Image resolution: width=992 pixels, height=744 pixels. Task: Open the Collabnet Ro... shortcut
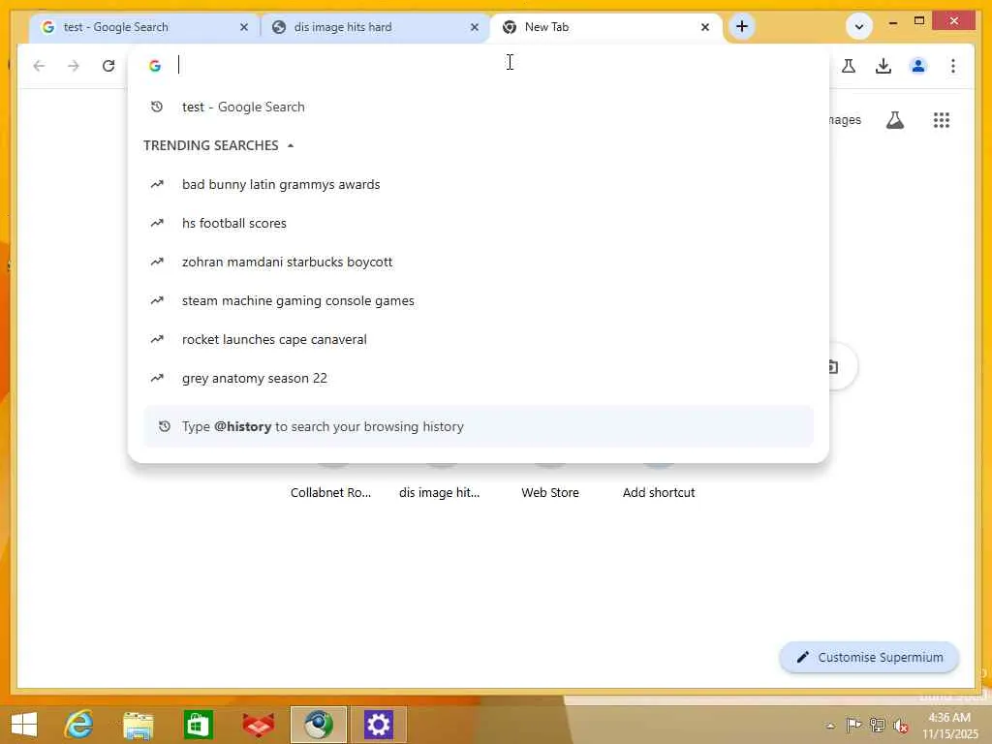point(331,492)
